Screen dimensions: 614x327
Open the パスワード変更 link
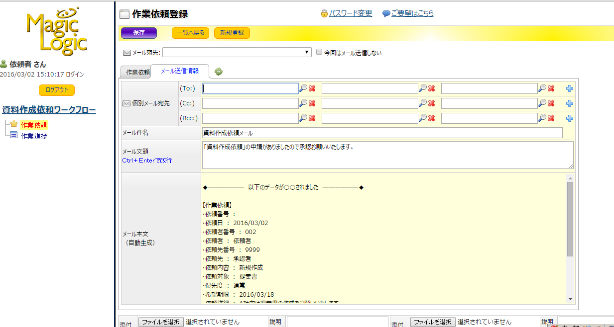coord(350,13)
